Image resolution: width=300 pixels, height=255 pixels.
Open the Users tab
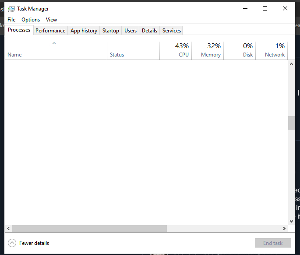click(x=131, y=31)
